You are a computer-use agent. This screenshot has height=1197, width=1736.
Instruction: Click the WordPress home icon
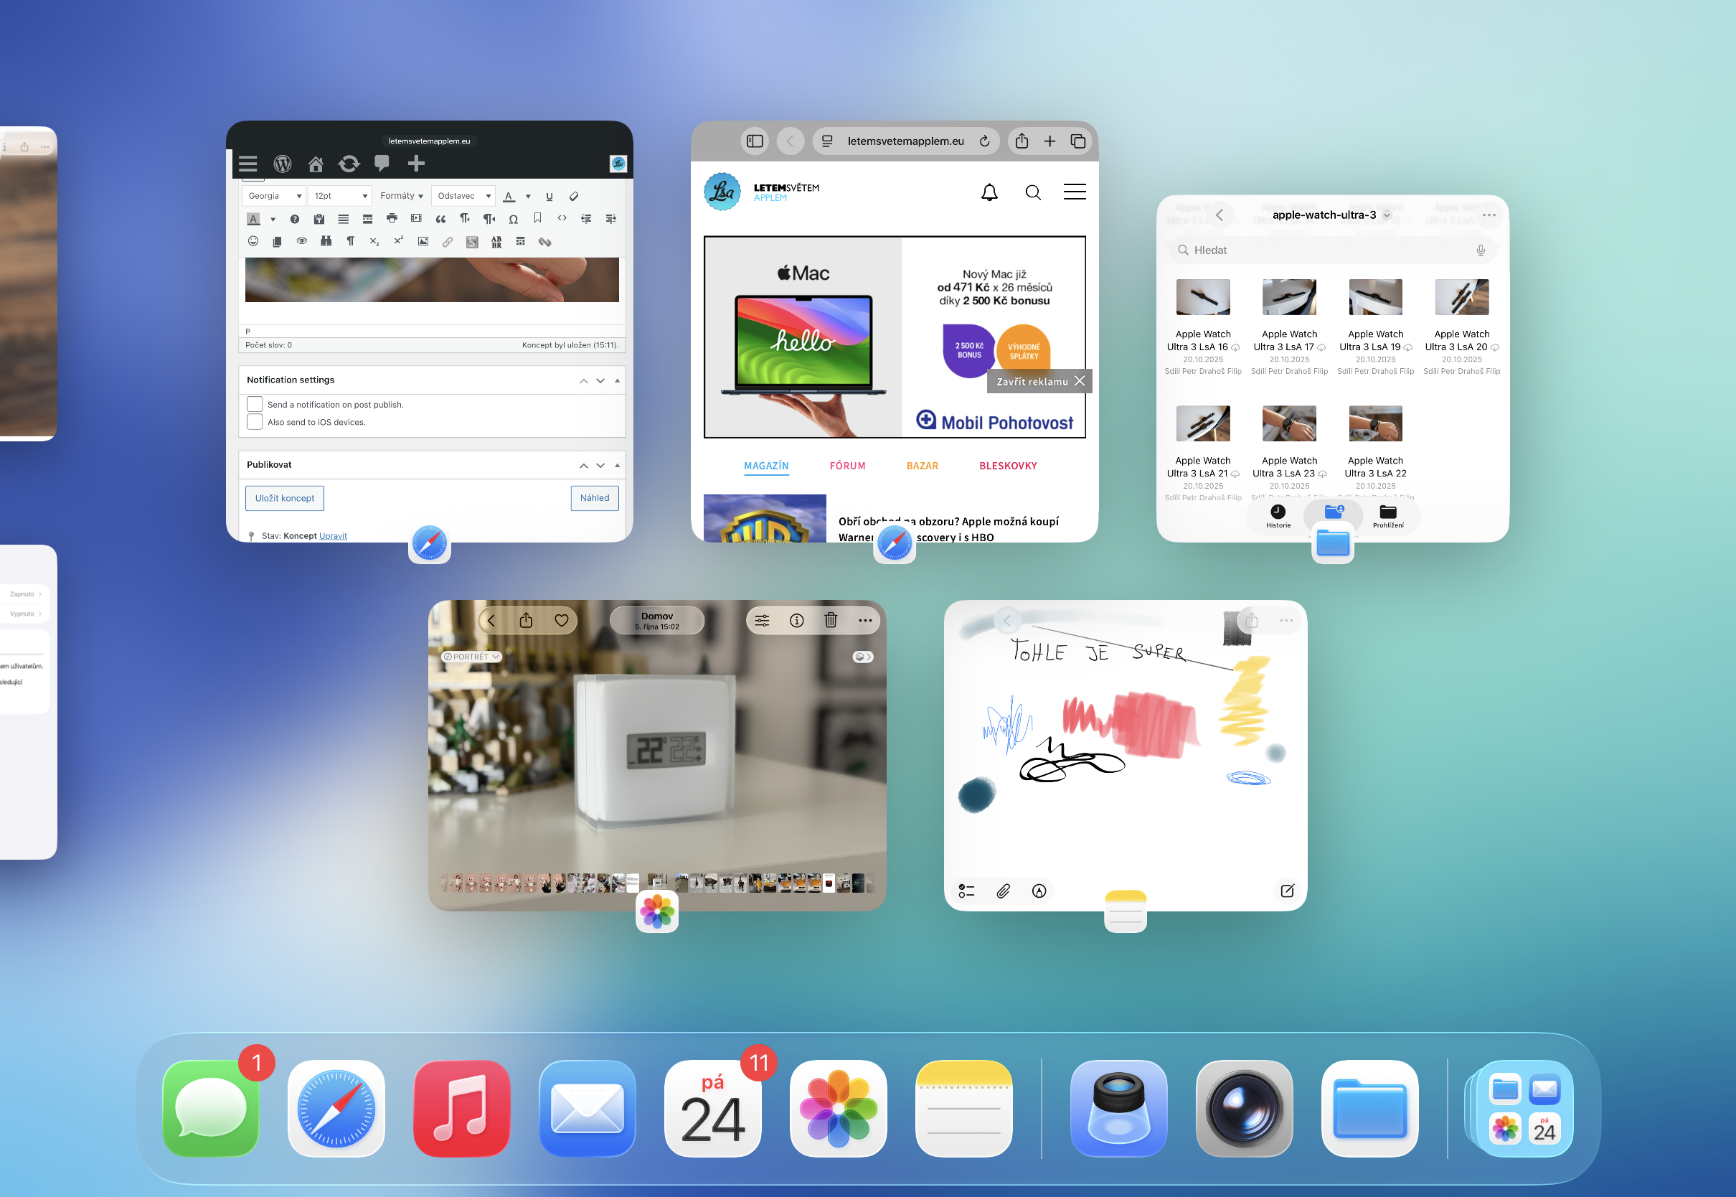click(316, 164)
